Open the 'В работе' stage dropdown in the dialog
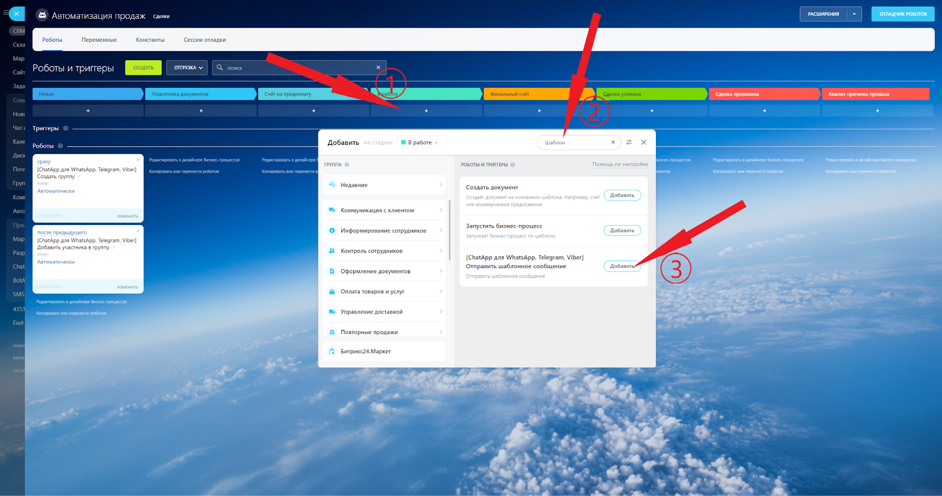This screenshot has width=942, height=496. pyautogui.click(x=422, y=143)
